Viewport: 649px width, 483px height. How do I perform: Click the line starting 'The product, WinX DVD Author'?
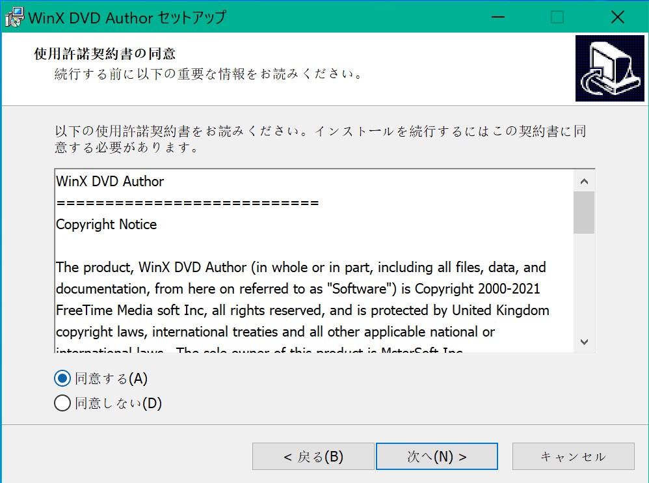301,267
